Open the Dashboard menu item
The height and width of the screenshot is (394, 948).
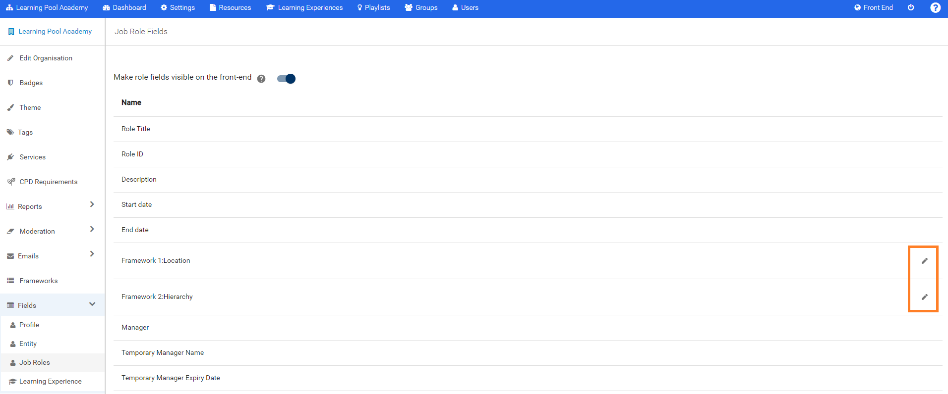point(124,7)
